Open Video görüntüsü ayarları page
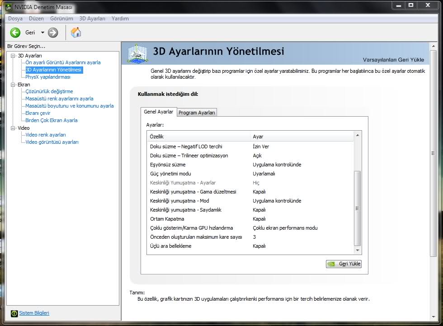The image size is (443, 326). pos(52,142)
